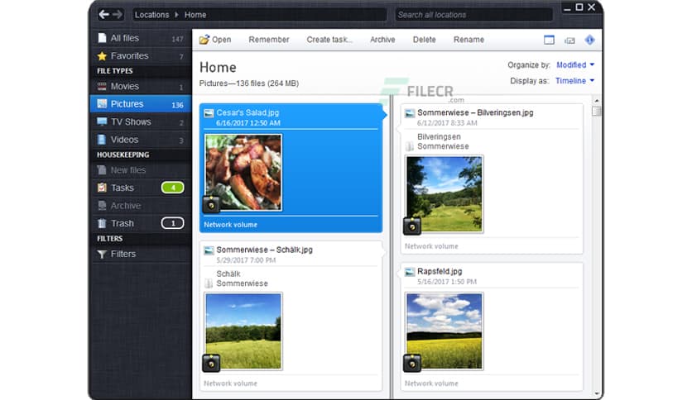Click the vertical scrollbar thumb

[596, 111]
